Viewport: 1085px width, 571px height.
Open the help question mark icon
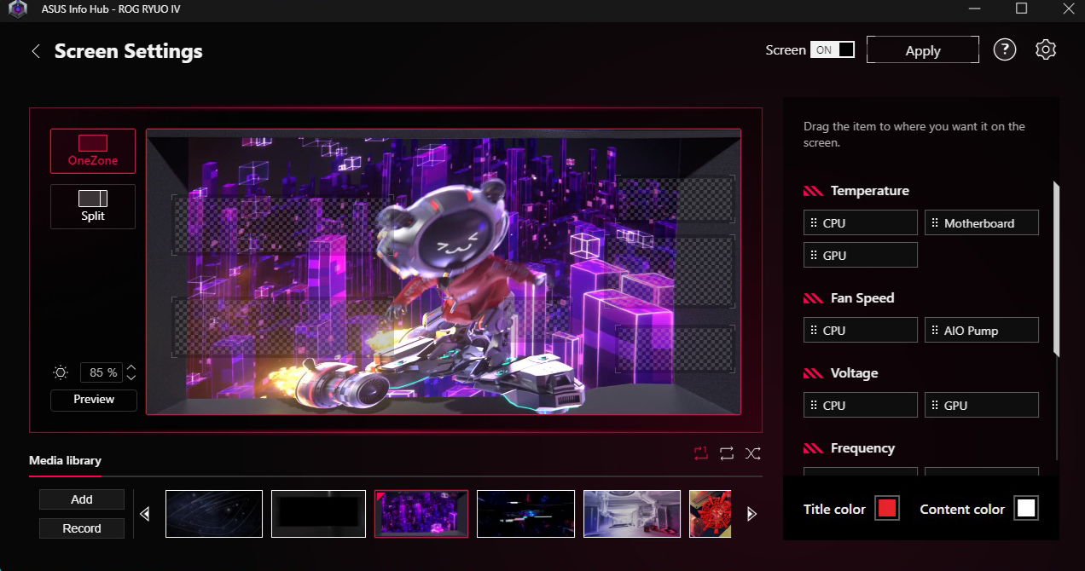(x=1005, y=49)
